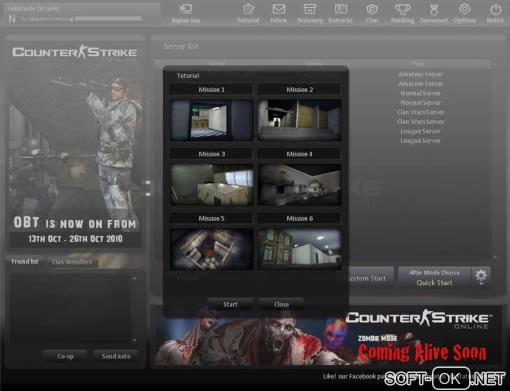Screen dimensions: 510x391
Task: Select the Mission 4 label
Action: click(299, 154)
